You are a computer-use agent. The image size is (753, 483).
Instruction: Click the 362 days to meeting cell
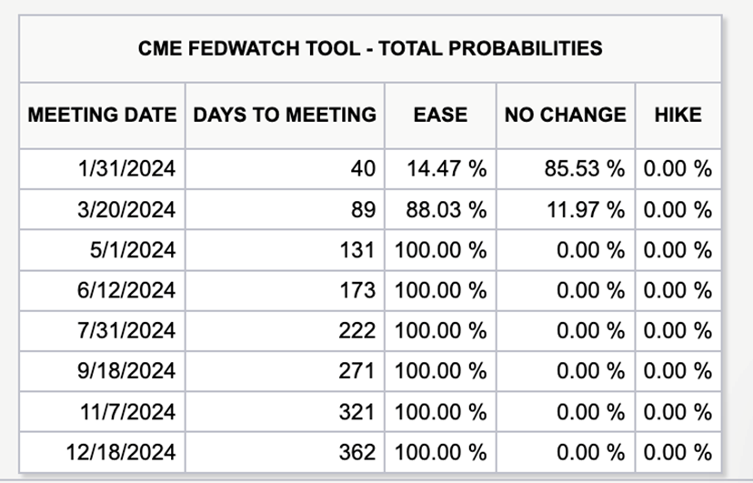pyautogui.click(x=357, y=452)
